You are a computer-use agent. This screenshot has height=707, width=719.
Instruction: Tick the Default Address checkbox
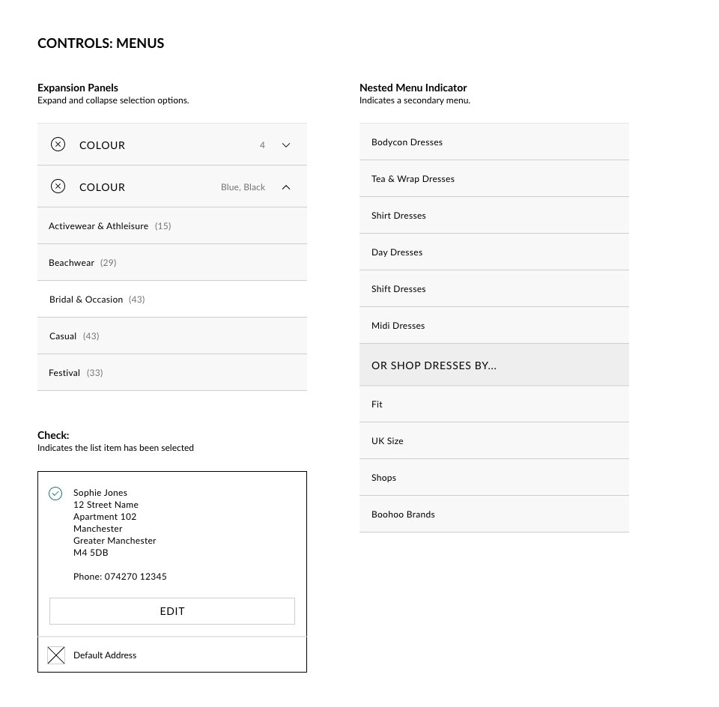tap(56, 655)
